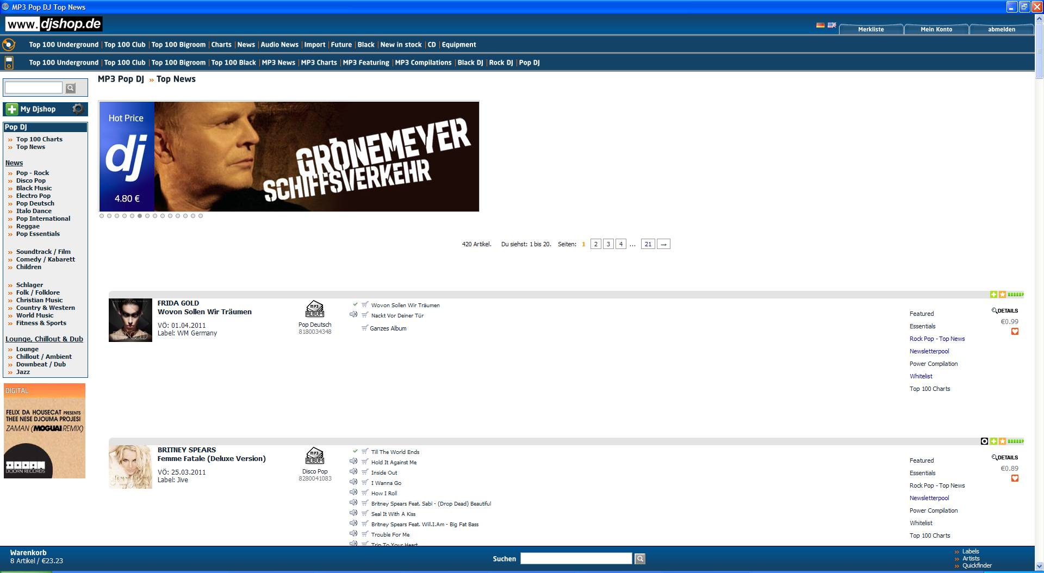Open the Electro Pop category link
Screen dimensions: 1044x573
coord(33,196)
